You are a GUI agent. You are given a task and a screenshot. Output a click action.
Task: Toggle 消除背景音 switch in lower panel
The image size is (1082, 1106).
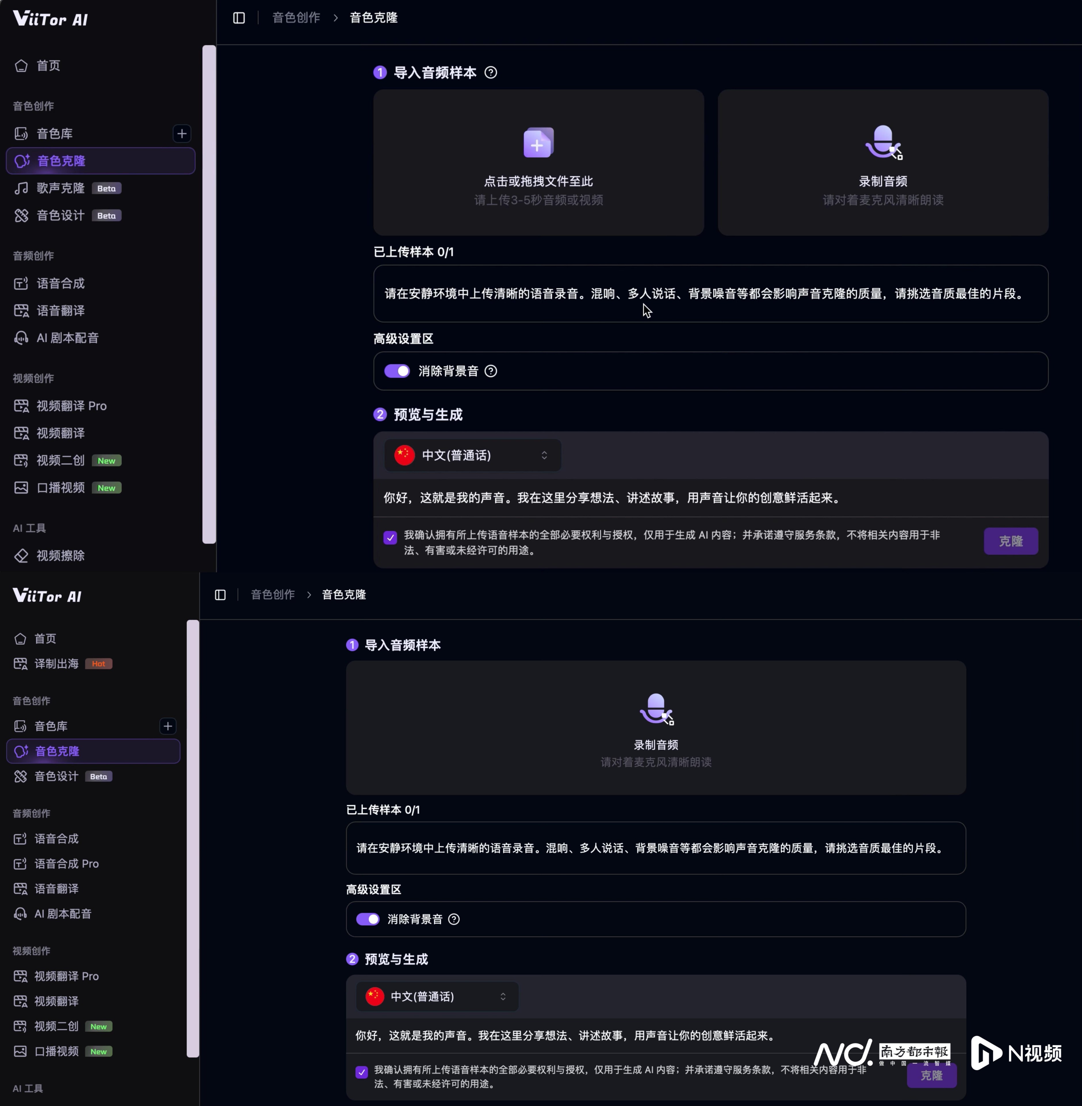(x=368, y=919)
